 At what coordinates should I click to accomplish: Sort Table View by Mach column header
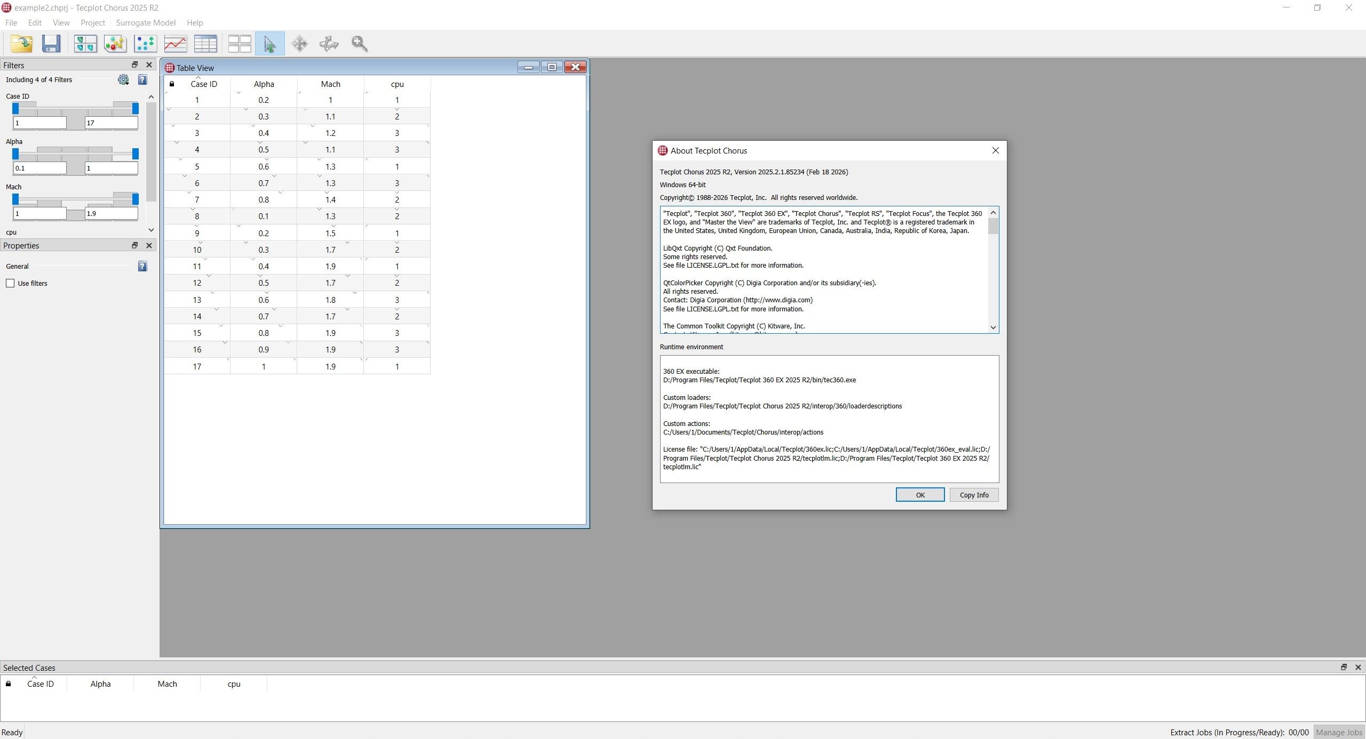tap(330, 84)
